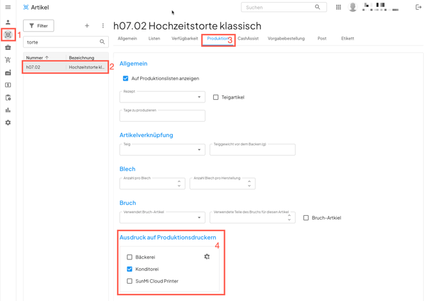Click the plus icon to add article
Image resolution: width=429 pixels, height=301 pixels.
click(87, 26)
